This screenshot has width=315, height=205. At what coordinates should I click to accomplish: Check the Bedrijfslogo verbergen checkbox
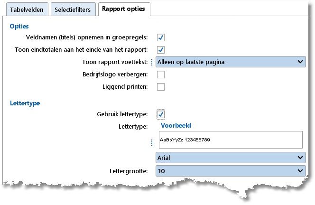161,74
